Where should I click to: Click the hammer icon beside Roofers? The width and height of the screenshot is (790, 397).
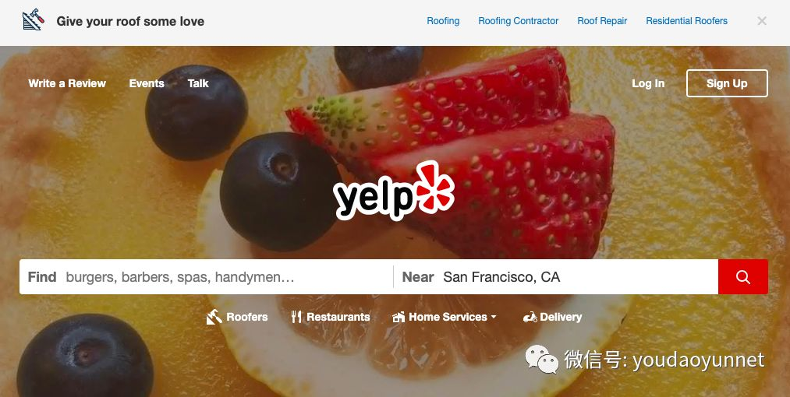(214, 317)
